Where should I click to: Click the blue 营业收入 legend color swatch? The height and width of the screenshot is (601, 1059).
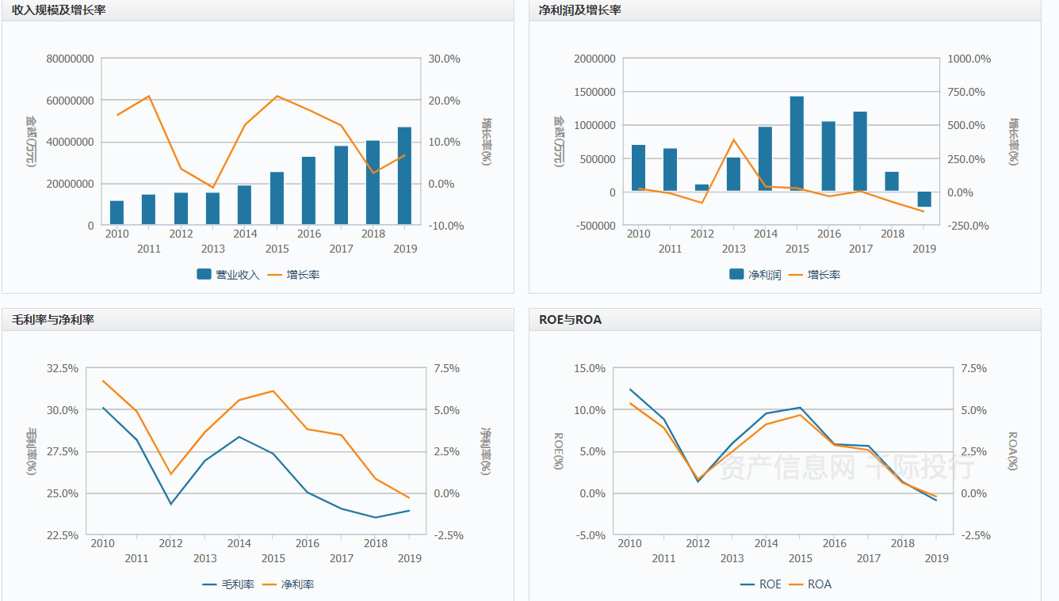click(x=204, y=275)
